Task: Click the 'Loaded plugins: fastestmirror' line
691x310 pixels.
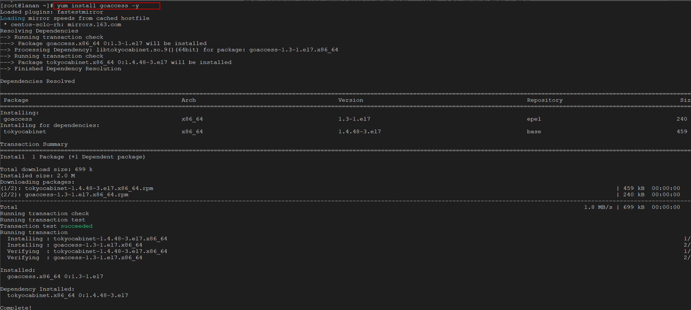Action: click(52, 12)
